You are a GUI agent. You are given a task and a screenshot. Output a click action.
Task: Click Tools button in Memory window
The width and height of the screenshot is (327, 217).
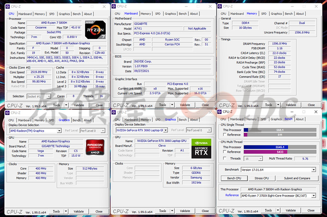pyautogui.click(x=269, y=105)
